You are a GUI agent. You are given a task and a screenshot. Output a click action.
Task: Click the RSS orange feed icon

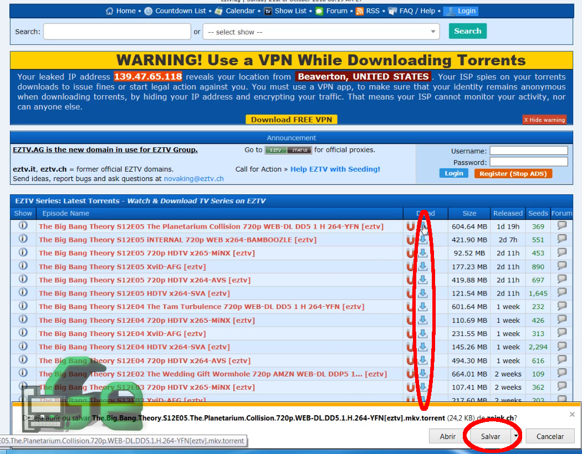(x=359, y=11)
